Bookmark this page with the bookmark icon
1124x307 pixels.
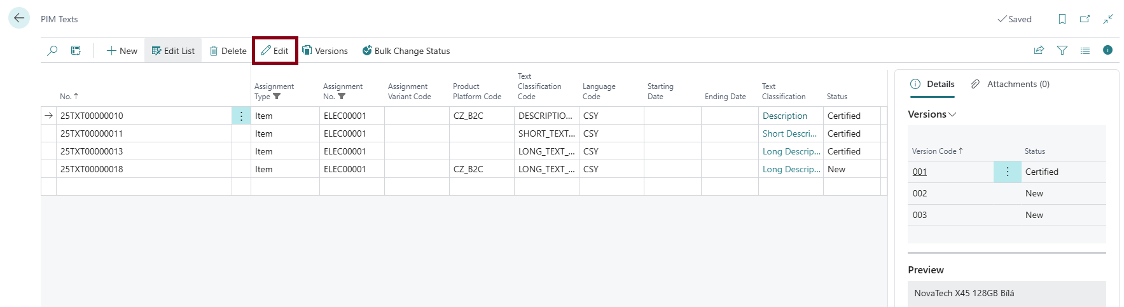1062,19
